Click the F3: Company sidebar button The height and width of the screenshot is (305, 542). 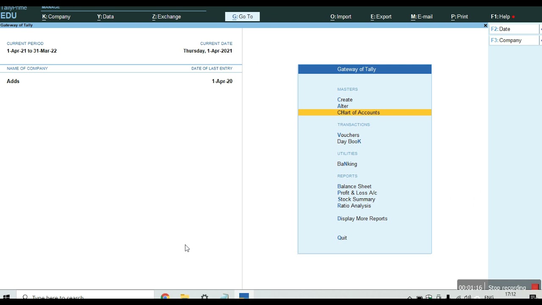tap(514, 40)
